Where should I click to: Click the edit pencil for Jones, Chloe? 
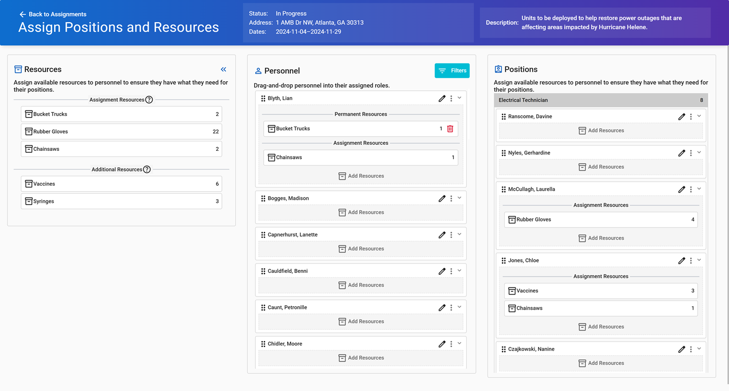(682, 260)
